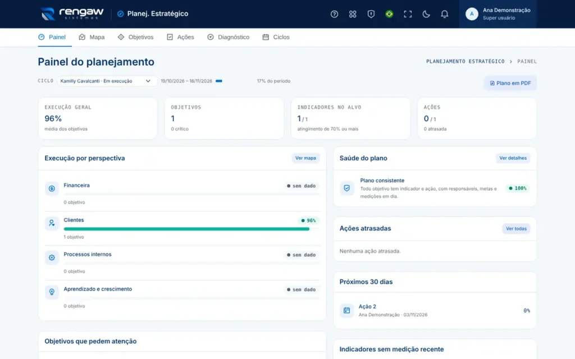Click the Clientes green progress bar
The height and width of the screenshot is (359, 575).
186,229
